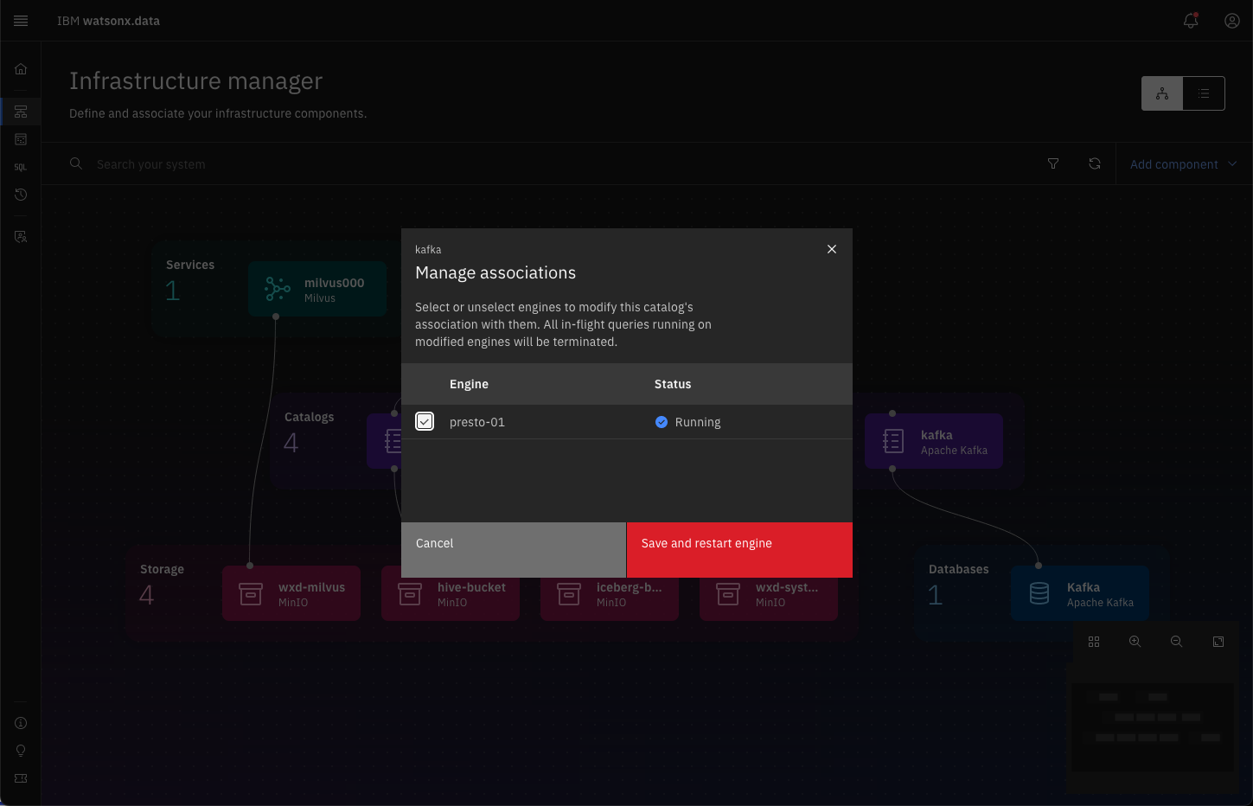This screenshot has width=1253, height=806.
Task: Select the Kafka database node
Action: 1080,593
